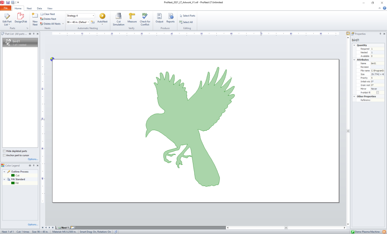The width and height of the screenshot is (387, 234).
Task: Open the File menu
Action: 6,8
